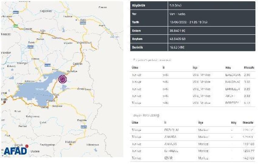Screen dimensions: 258x164
Task: Click the red Bitlis marker dot
Action: coord(5,102)
